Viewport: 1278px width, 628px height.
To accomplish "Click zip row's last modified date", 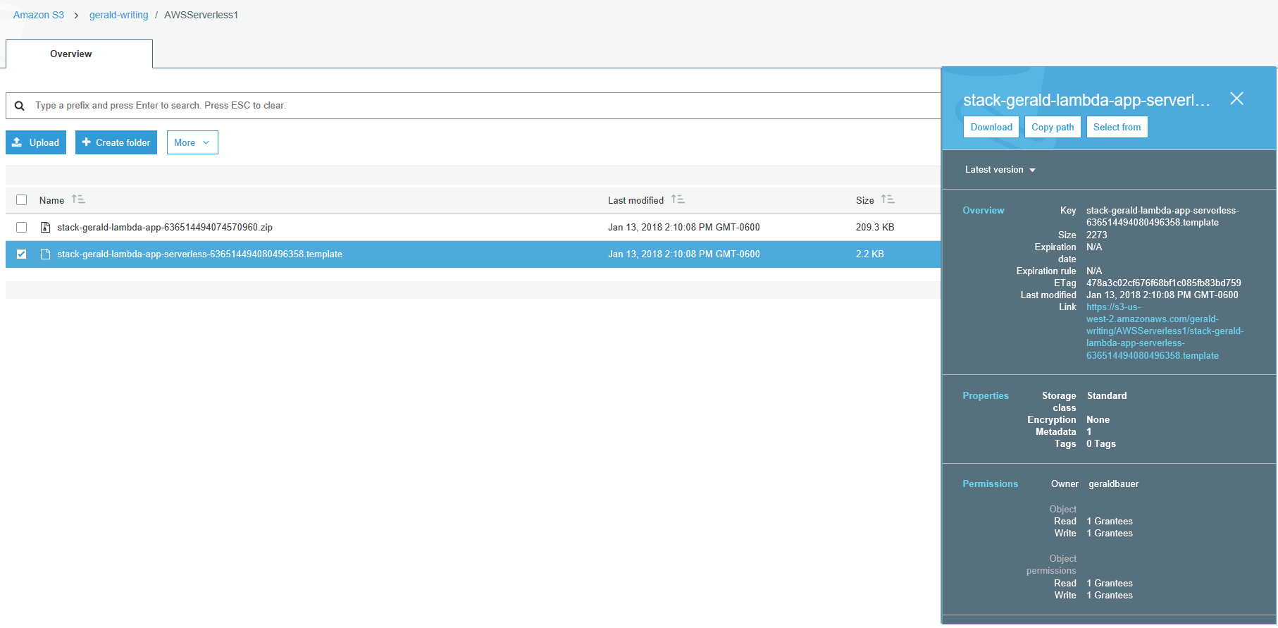I will click(x=684, y=227).
